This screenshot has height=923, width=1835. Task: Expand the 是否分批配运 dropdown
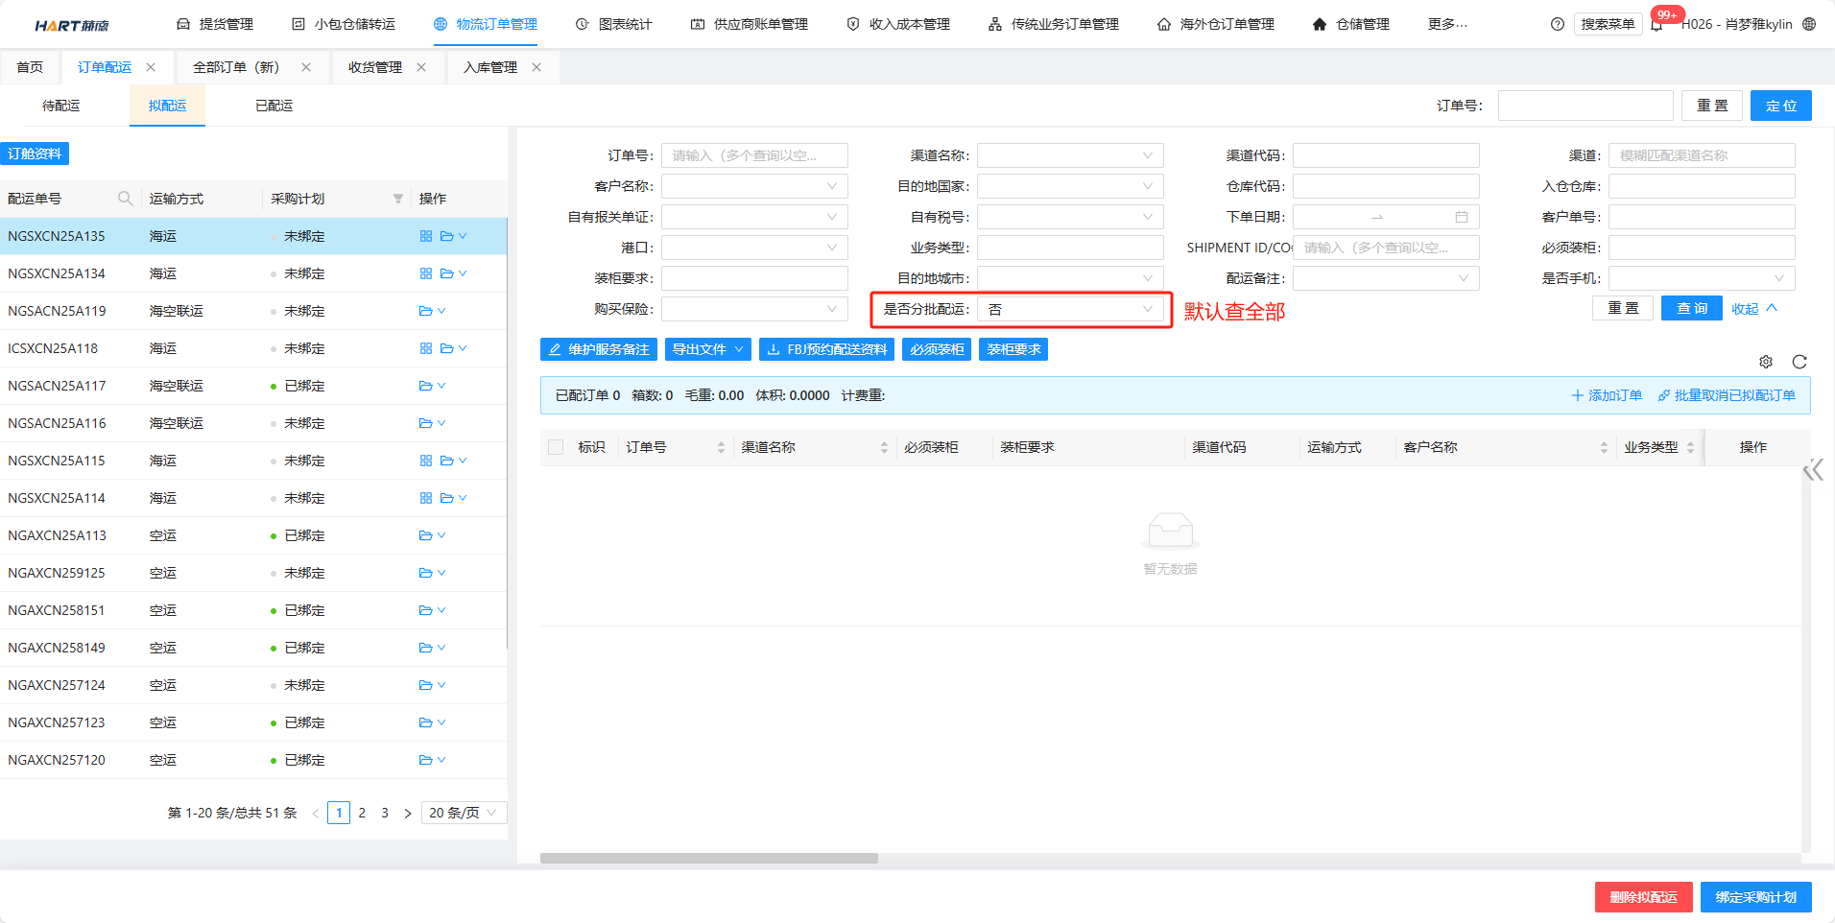click(x=1069, y=309)
